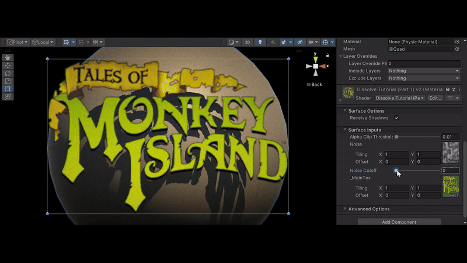Image resolution: width=467 pixels, height=263 pixels.
Task: Open the Pivot handle position dropdown
Action: pos(18,42)
